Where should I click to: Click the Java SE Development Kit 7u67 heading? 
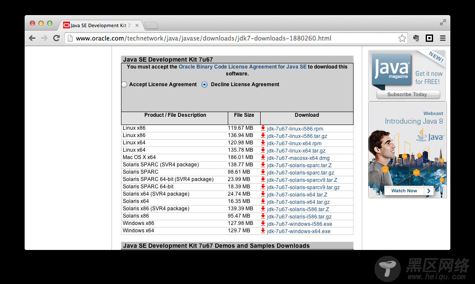168,59
